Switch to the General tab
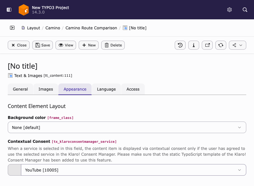This screenshot has height=186, width=254. 20,89
